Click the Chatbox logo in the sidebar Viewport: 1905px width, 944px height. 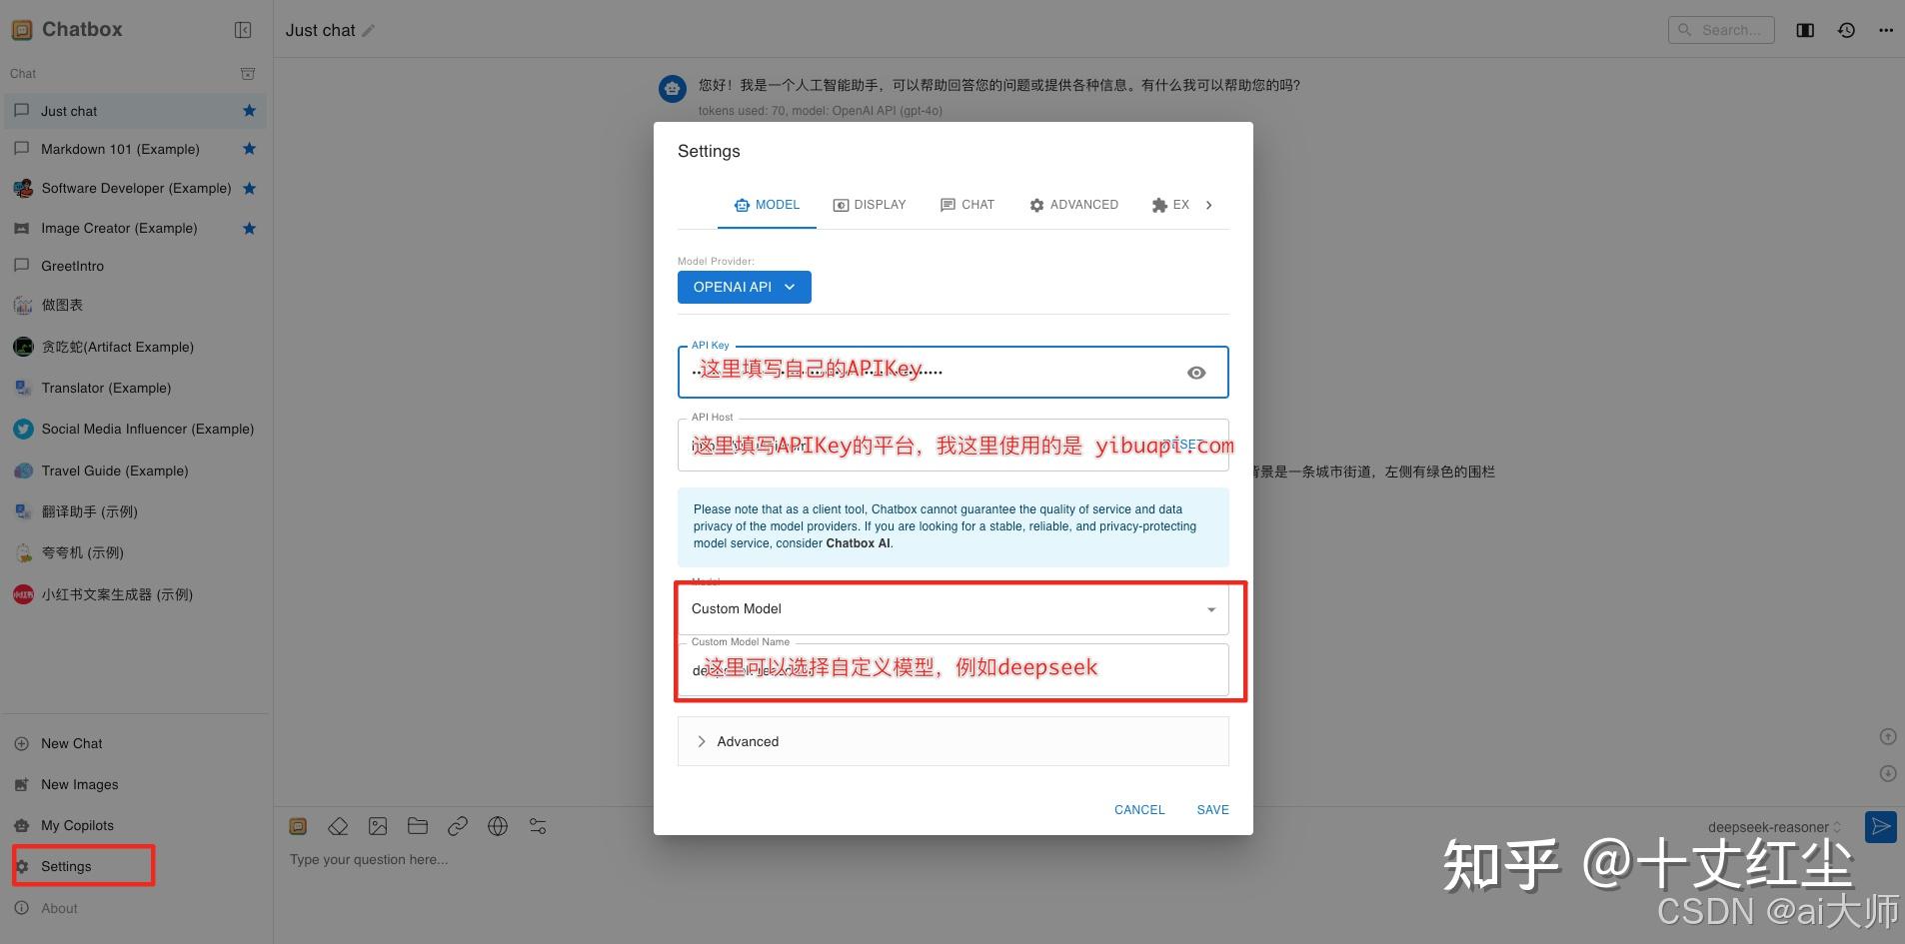coord(22,30)
